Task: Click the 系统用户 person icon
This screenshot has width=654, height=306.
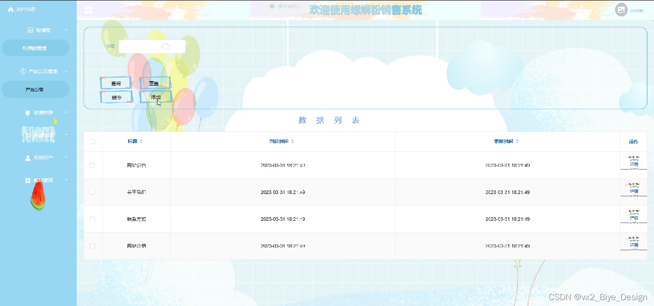Action: 28,158
